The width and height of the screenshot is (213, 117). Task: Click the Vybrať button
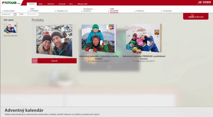coord(57,61)
